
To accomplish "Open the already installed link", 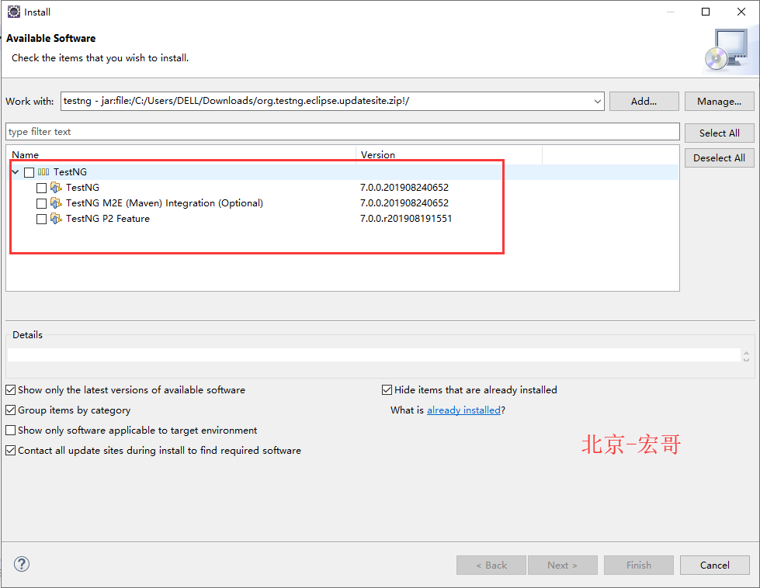I will tap(463, 410).
